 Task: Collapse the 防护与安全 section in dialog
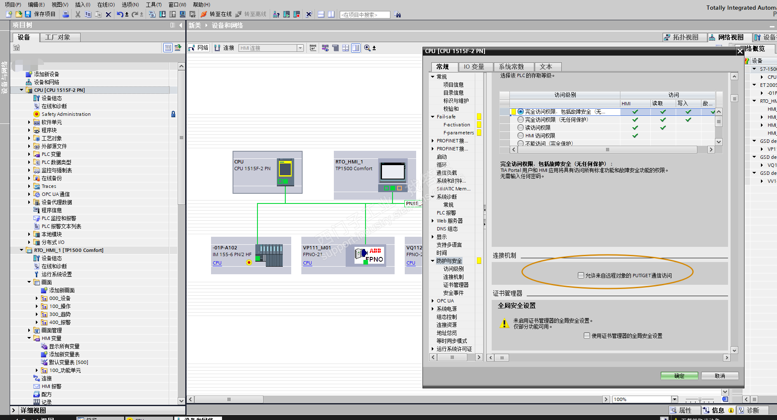pyautogui.click(x=433, y=261)
